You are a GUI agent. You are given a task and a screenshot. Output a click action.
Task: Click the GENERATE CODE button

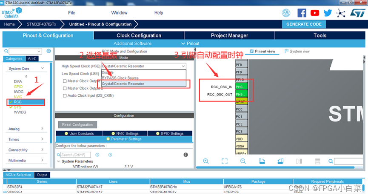[x=304, y=24]
